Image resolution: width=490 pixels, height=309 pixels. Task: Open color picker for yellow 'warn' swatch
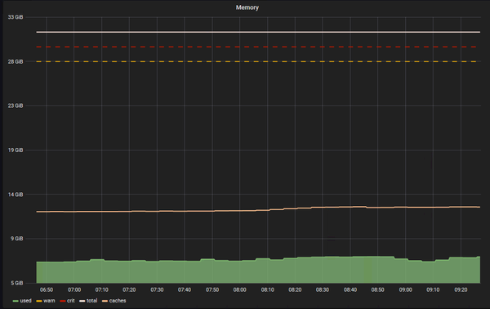(x=39, y=301)
